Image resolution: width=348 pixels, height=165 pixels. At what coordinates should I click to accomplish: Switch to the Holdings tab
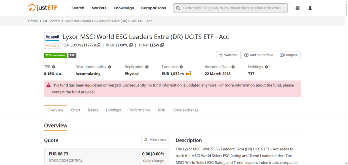pos(114,110)
